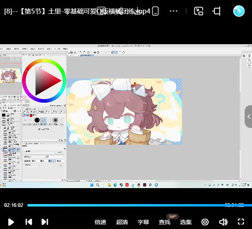Open player settings hexagon icon
Viewport: 252px width, 229px height.
(x=205, y=222)
